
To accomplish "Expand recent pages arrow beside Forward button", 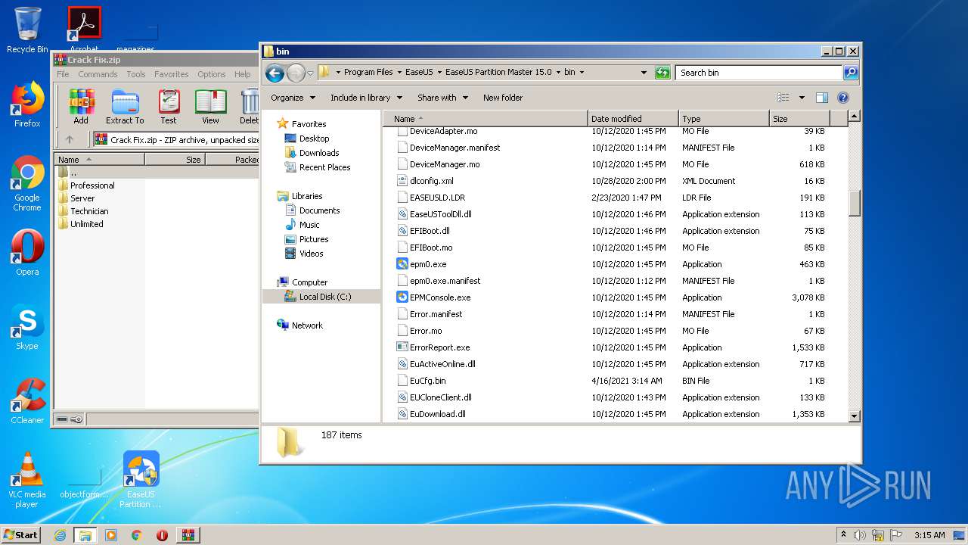I will [310, 73].
